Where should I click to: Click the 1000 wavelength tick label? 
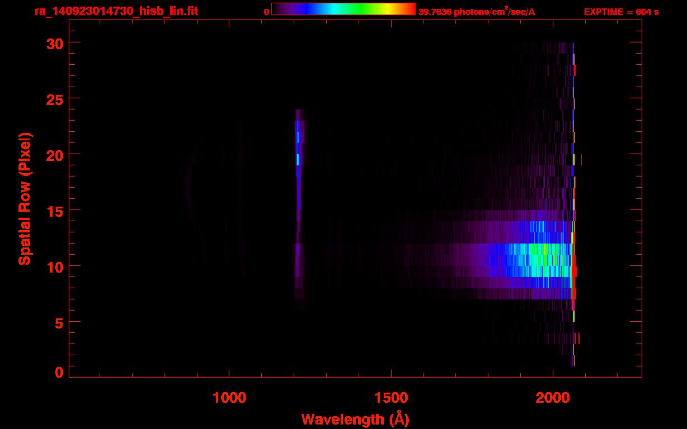(x=229, y=397)
